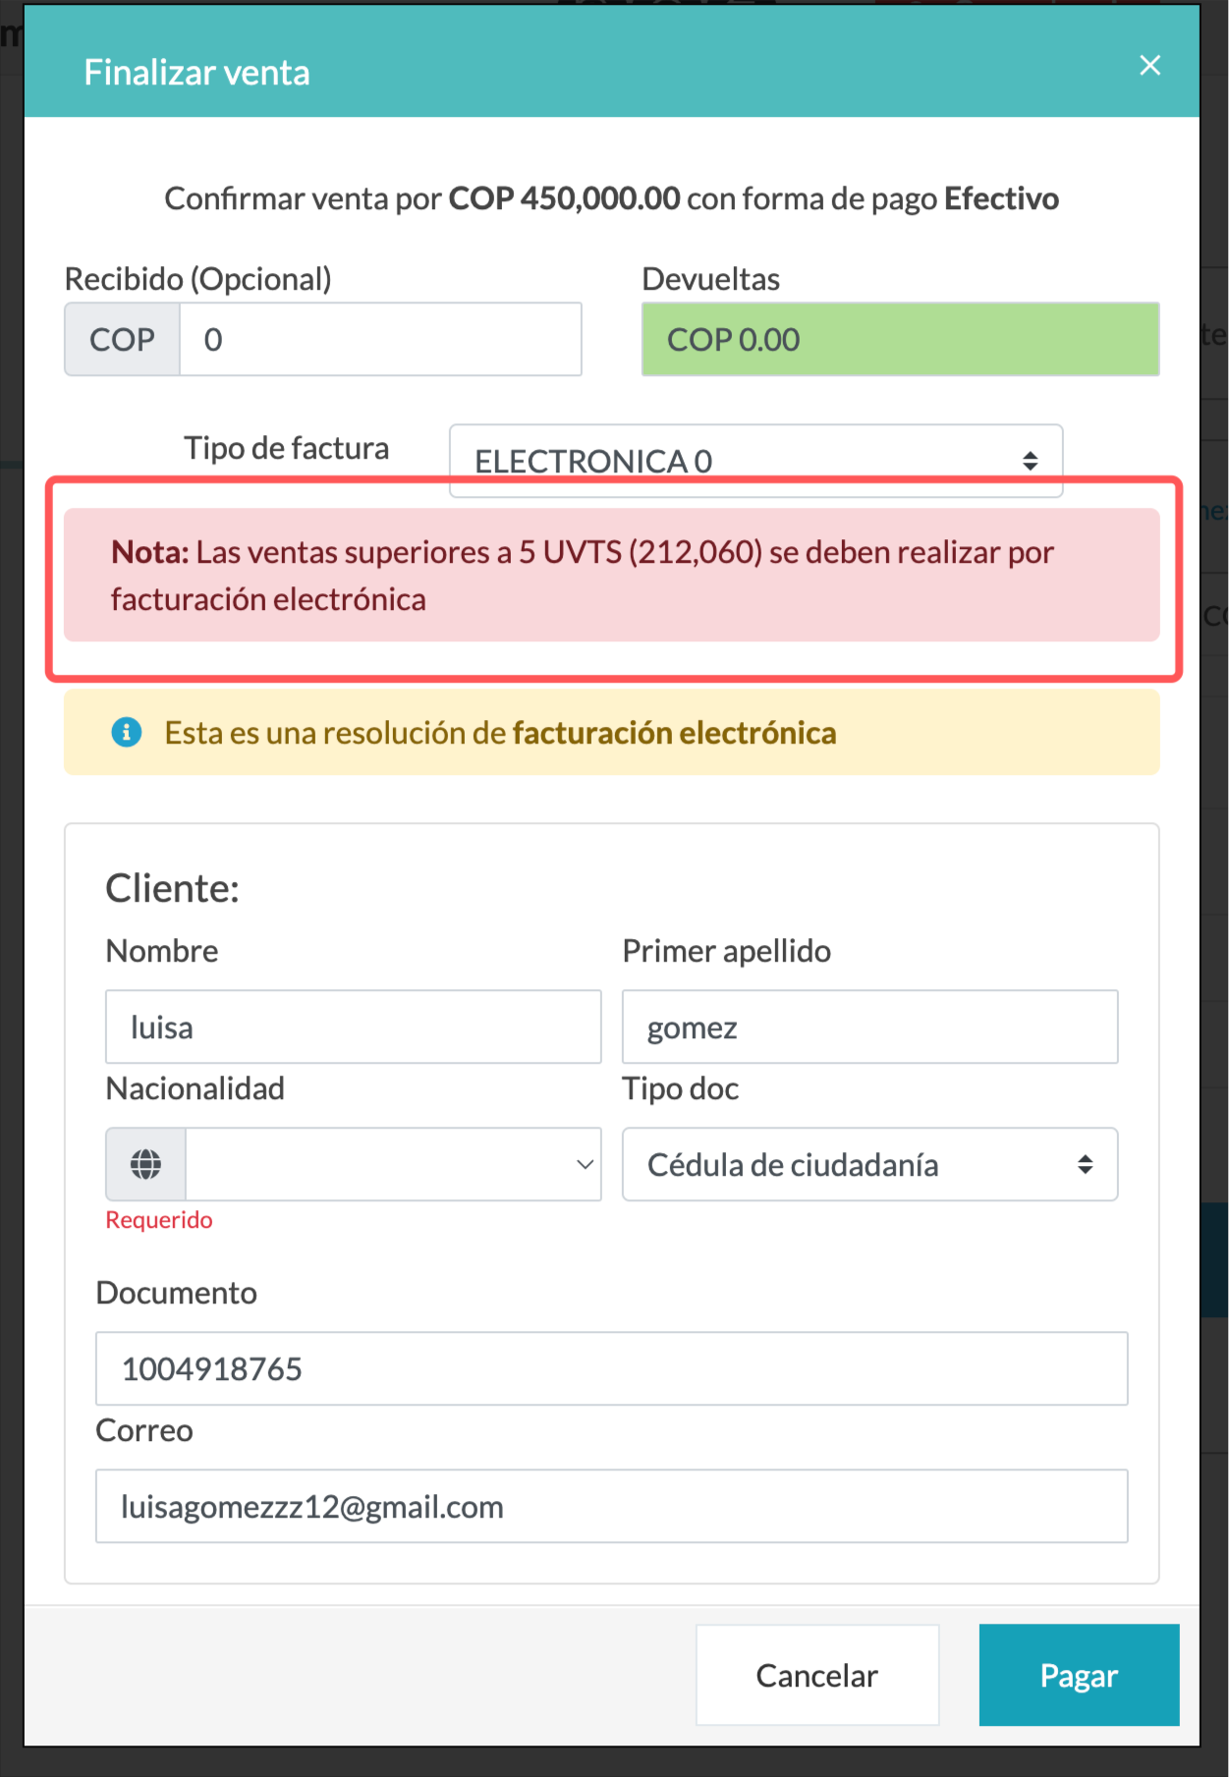Click the chevron arrow in Nacionalidad field
Screen dimensions: 1229x1777
click(585, 1164)
